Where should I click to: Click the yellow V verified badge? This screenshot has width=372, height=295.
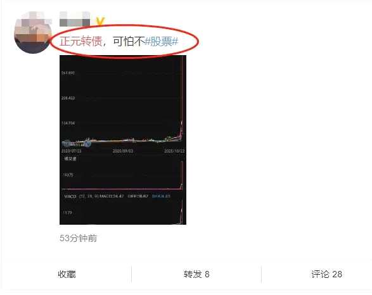coord(100,22)
